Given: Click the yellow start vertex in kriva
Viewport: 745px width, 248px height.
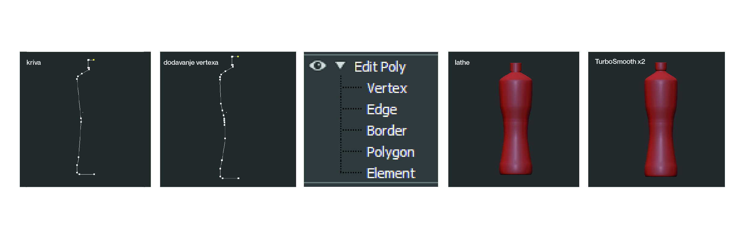Looking at the screenshot, I should click(x=94, y=60).
